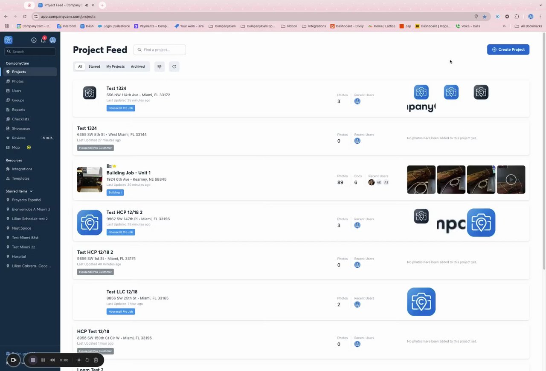Screen dimensions: 546x371
Task: Pause the screen recording
Action: click(x=43, y=360)
